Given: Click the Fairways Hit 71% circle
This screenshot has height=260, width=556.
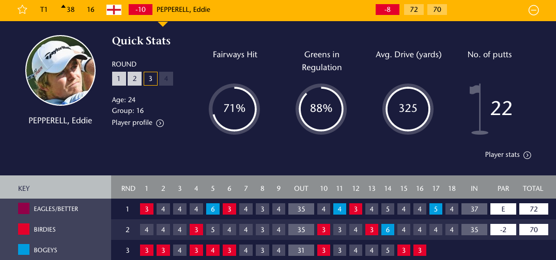Looking at the screenshot, I should 234,108.
